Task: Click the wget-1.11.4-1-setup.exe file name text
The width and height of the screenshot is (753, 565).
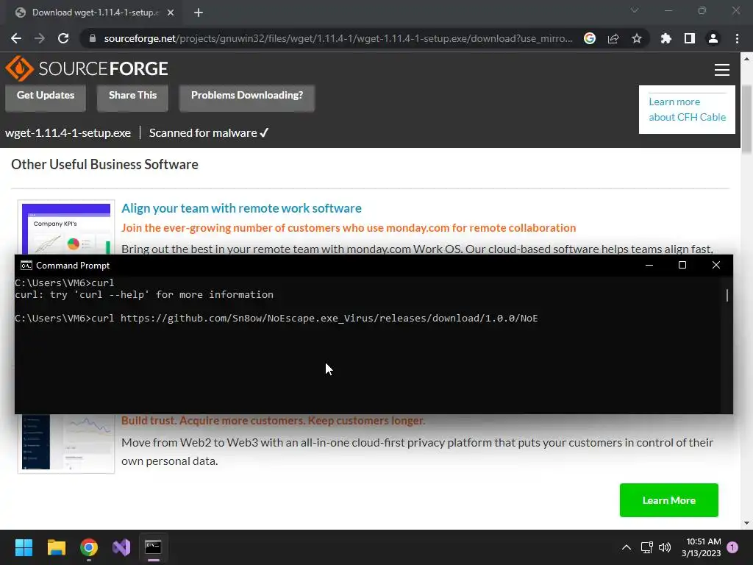Action: (x=68, y=133)
